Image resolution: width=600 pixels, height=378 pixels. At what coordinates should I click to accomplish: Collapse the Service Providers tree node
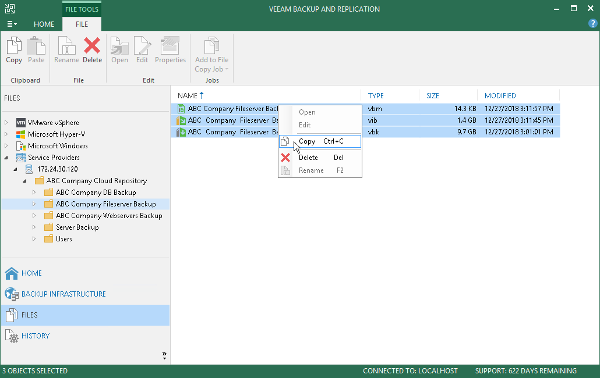pyautogui.click(x=6, y=158)
